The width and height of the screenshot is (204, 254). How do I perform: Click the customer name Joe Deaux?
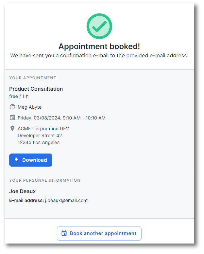click(22, 191)
